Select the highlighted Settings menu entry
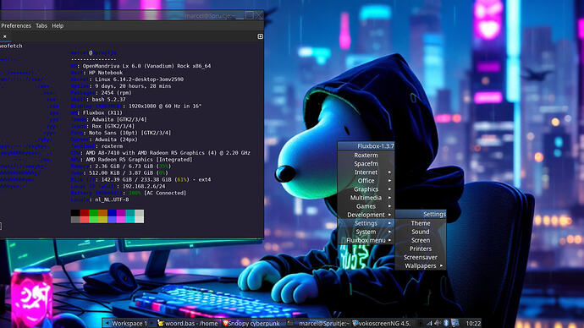 coord(366,223)
